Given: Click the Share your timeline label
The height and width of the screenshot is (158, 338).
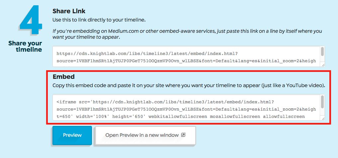Looking at the screenshot, I should (25, 46).
